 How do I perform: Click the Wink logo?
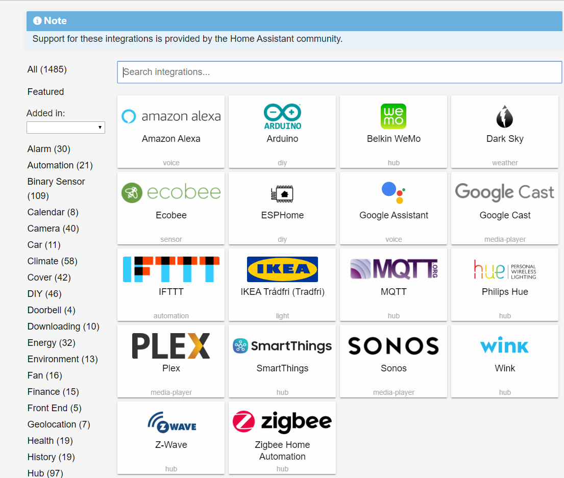tap(505, 346)
